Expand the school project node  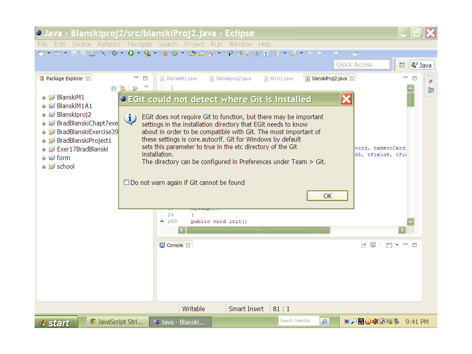point(44,167)
